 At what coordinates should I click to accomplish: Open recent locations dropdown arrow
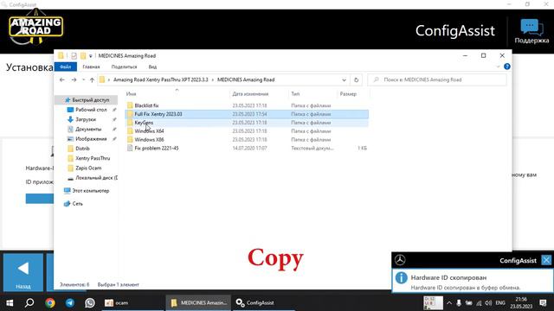coord(83,80)
